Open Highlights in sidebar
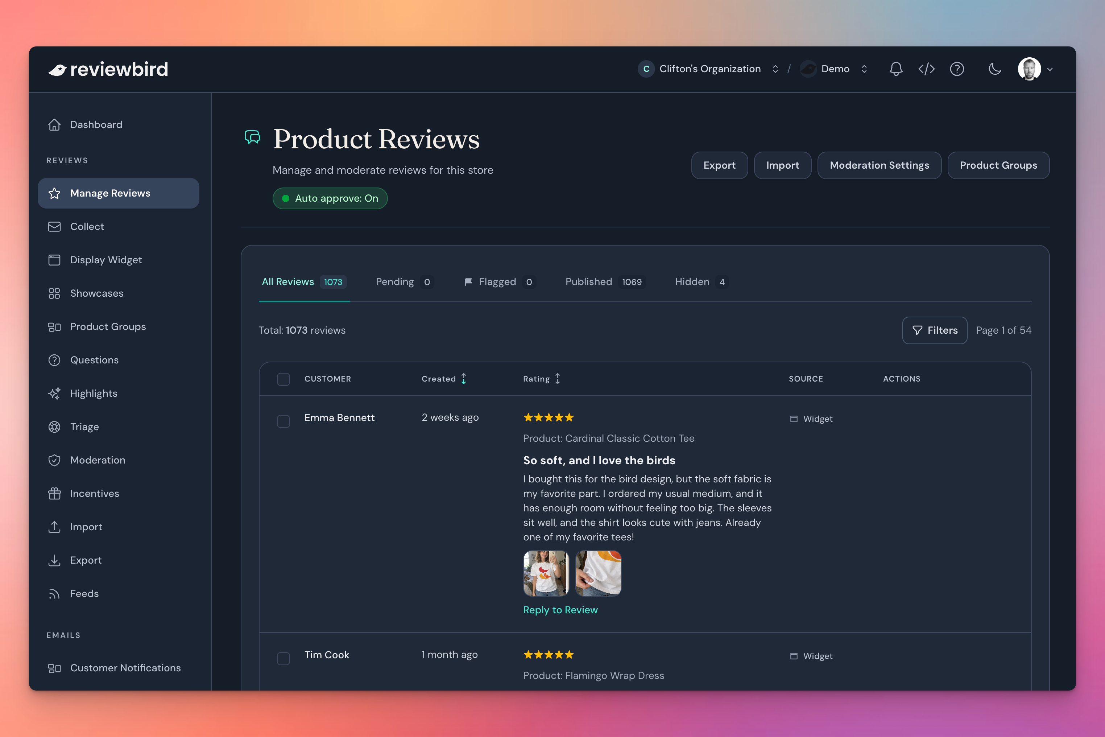Image resolution: width=1105 pixels, height=737 pixels. pos(119,394)
